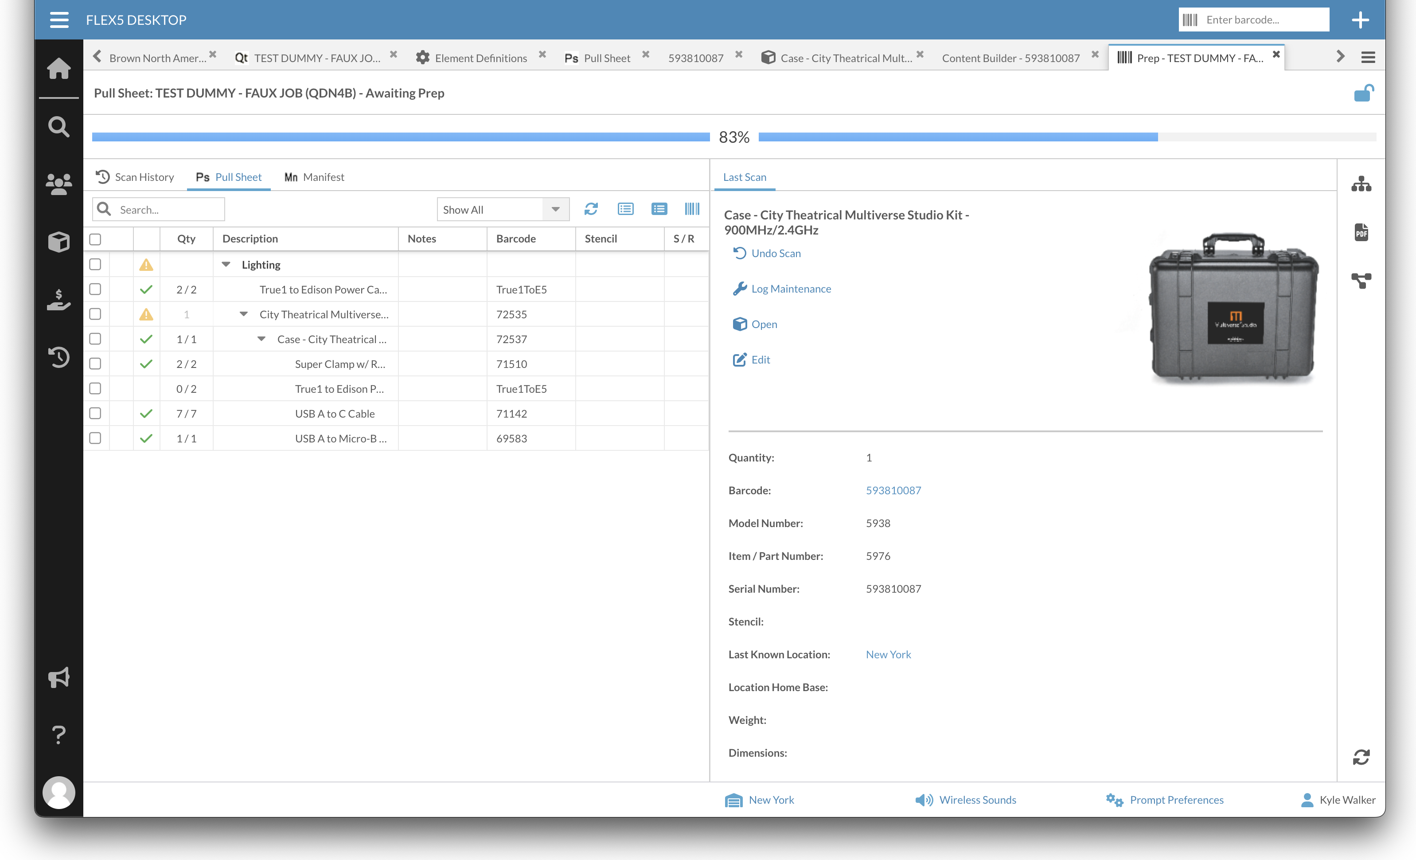
Task: Click the hierarchy tree icon on right
Action: pyautogui.click(x=1361, y=184)
